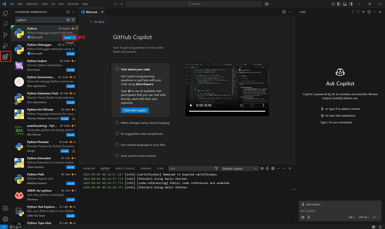
Task: Open the Source Control view
Action: click(6, 35)
